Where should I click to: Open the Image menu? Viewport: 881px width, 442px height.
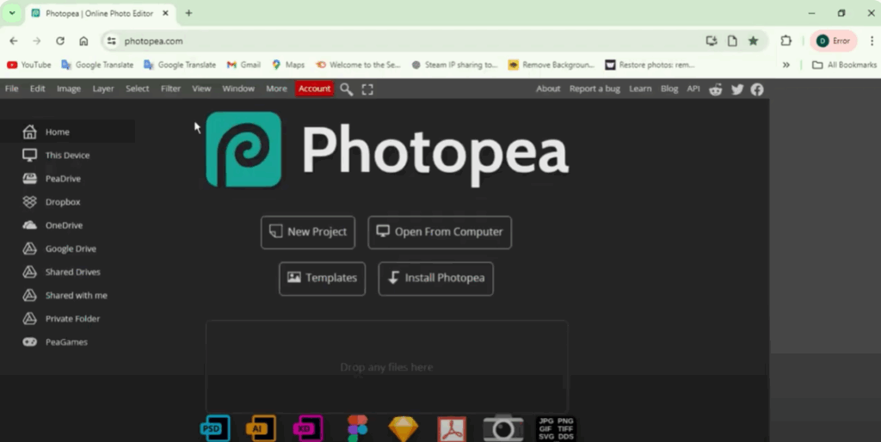coord(69,89)
